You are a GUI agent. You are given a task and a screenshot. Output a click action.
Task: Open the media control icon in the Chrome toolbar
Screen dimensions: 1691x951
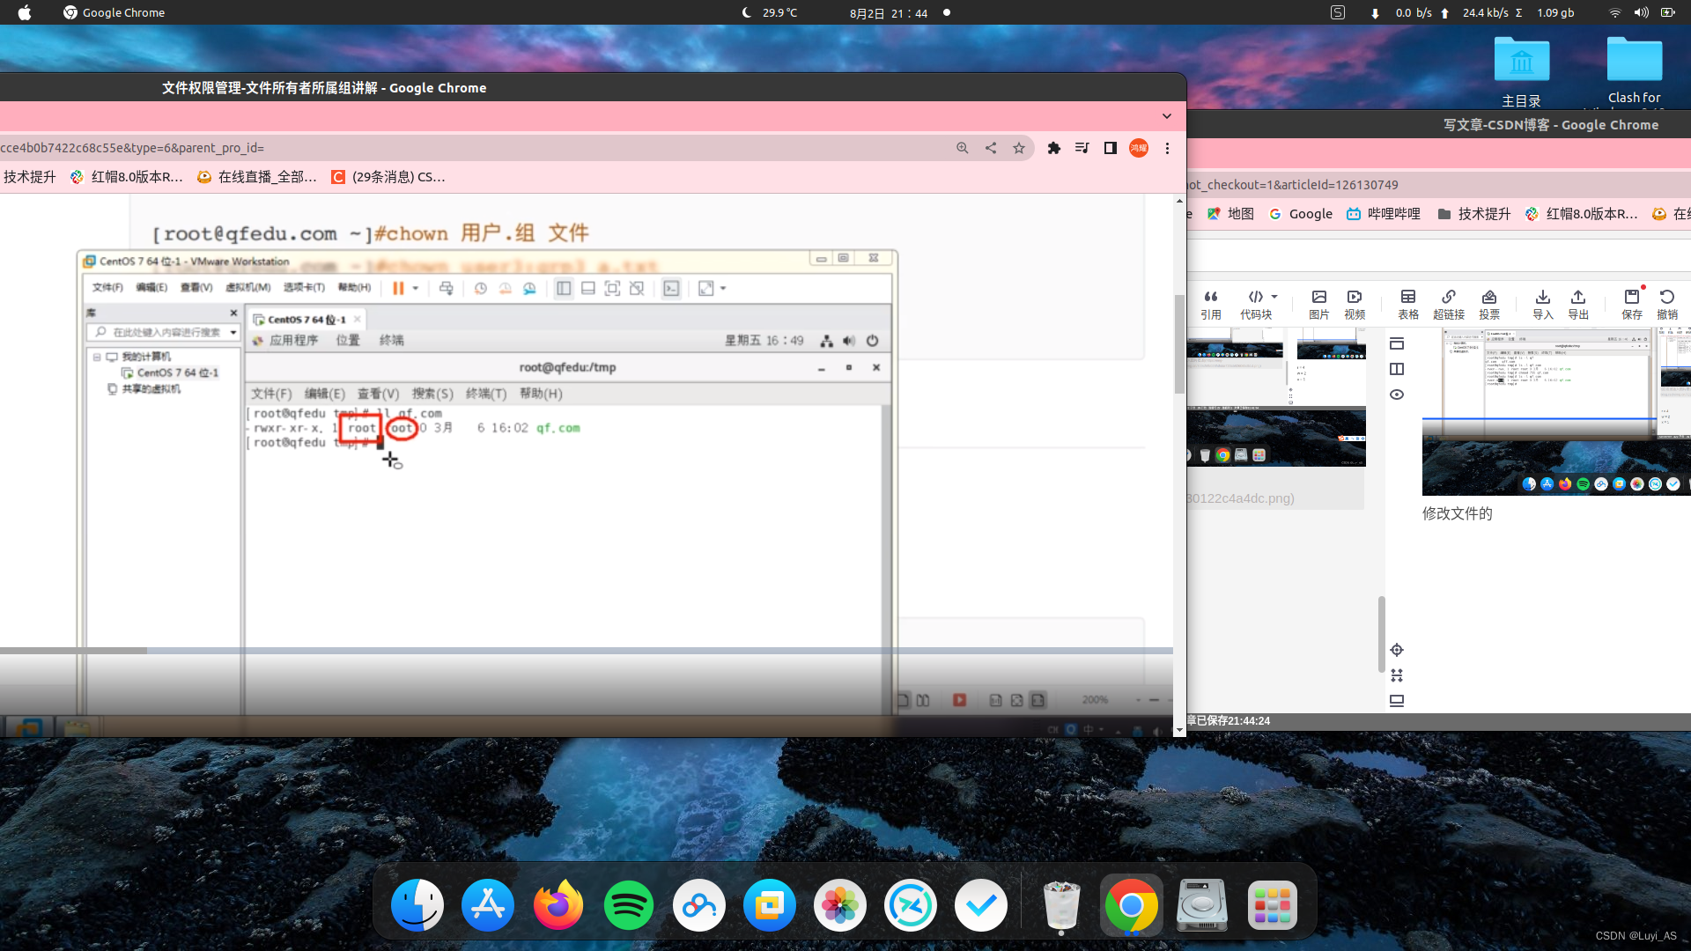tap(1082, 148)
